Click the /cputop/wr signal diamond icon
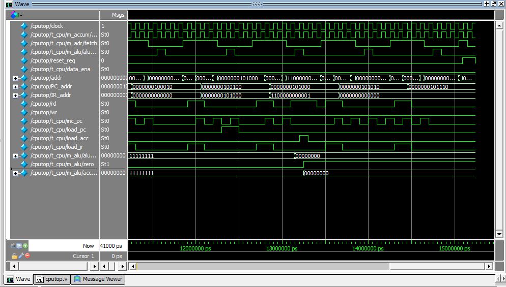506x287 pixels. [x=24, y=112]
